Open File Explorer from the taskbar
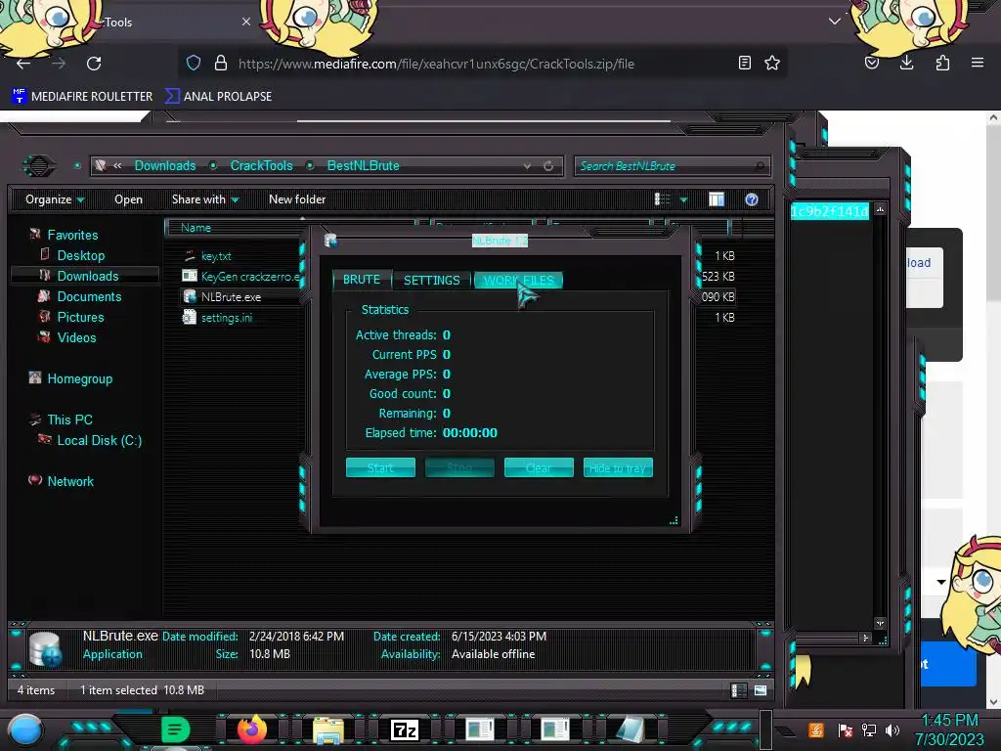This screenshot has height=751, width=1001. (328, 729)
